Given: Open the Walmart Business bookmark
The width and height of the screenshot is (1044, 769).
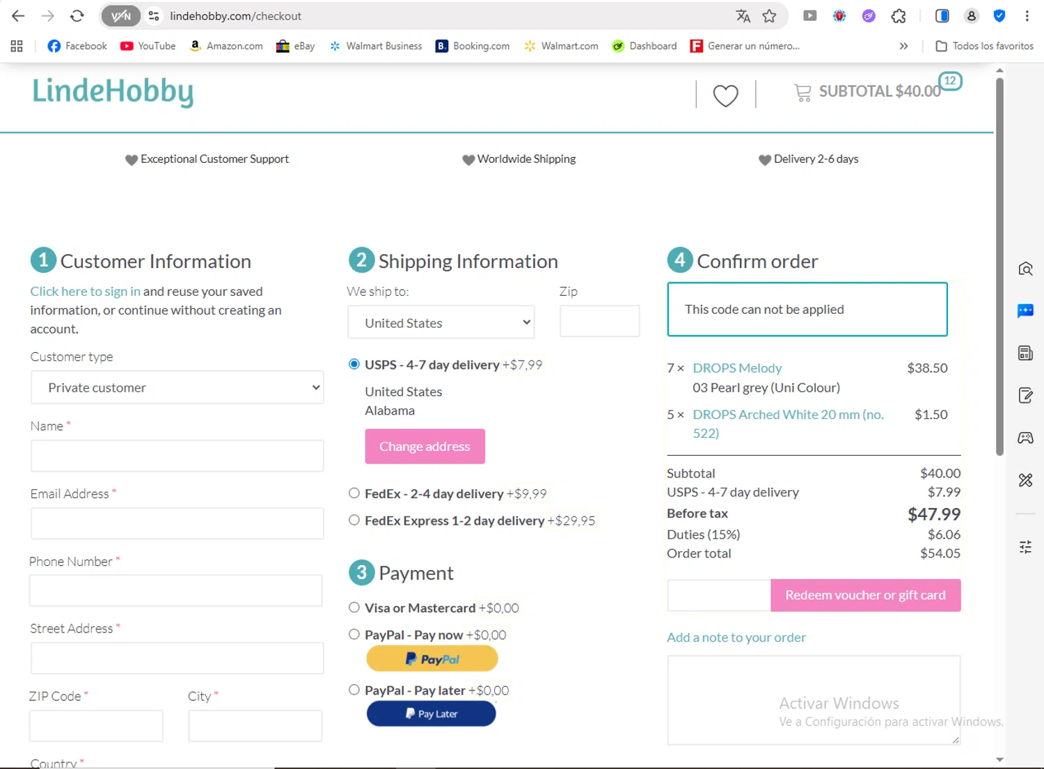Looking at the screenshot, I should tap(375, 46).
